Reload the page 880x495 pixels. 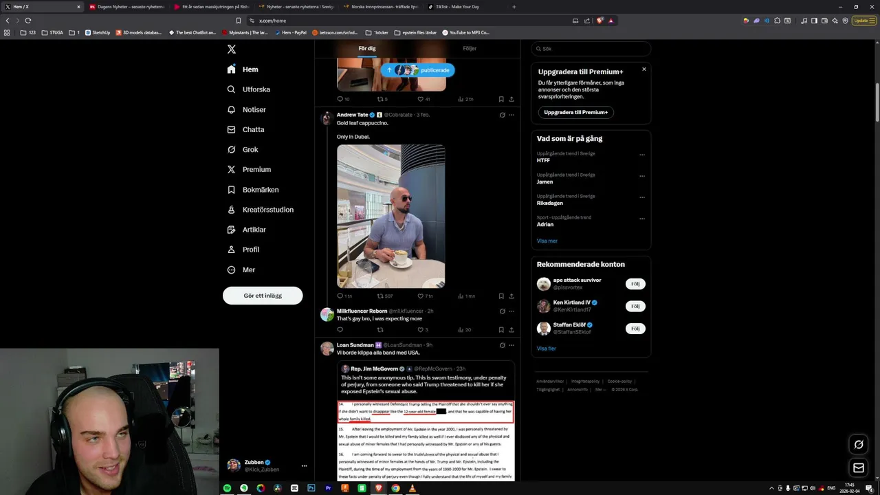click(x=28, y=21)
